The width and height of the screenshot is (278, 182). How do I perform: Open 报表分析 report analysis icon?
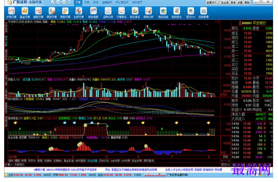tap(148, 13)
